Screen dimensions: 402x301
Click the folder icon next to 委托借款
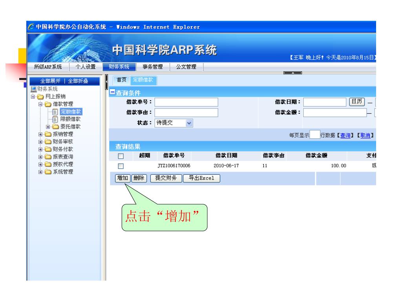[56, 127]
